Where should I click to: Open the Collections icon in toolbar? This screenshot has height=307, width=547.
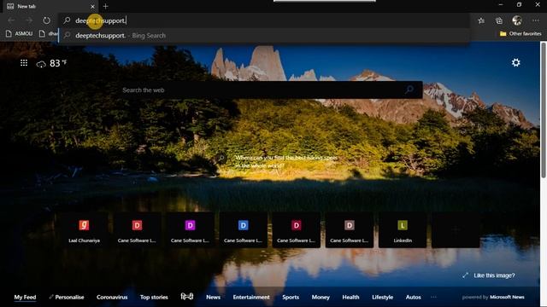point(499,20)
